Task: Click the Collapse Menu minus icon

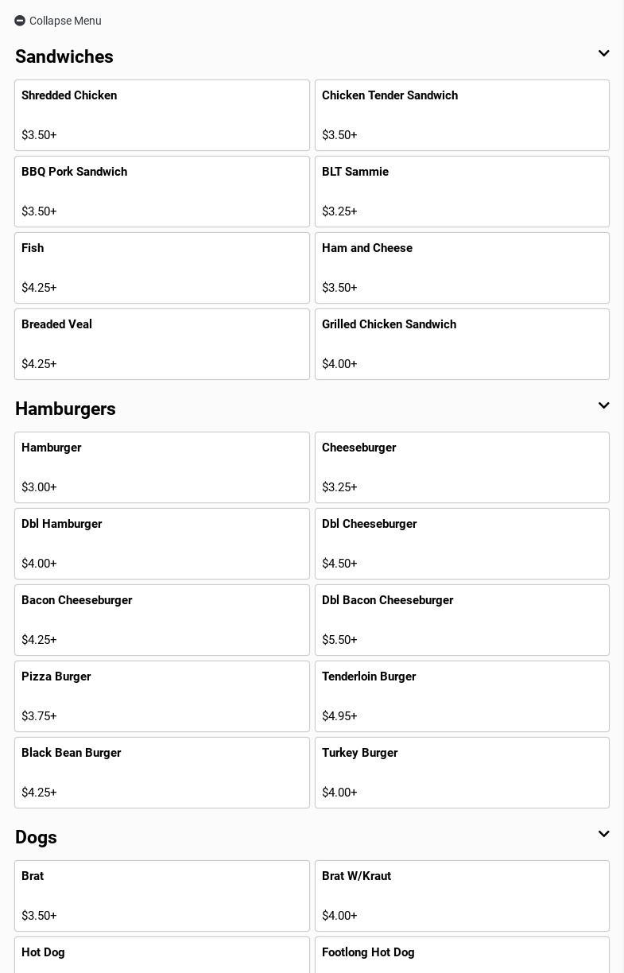Action: (x=20, y=21)
